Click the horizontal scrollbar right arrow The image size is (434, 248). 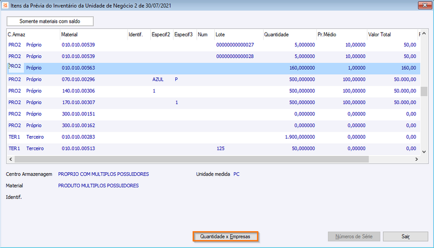417,159
